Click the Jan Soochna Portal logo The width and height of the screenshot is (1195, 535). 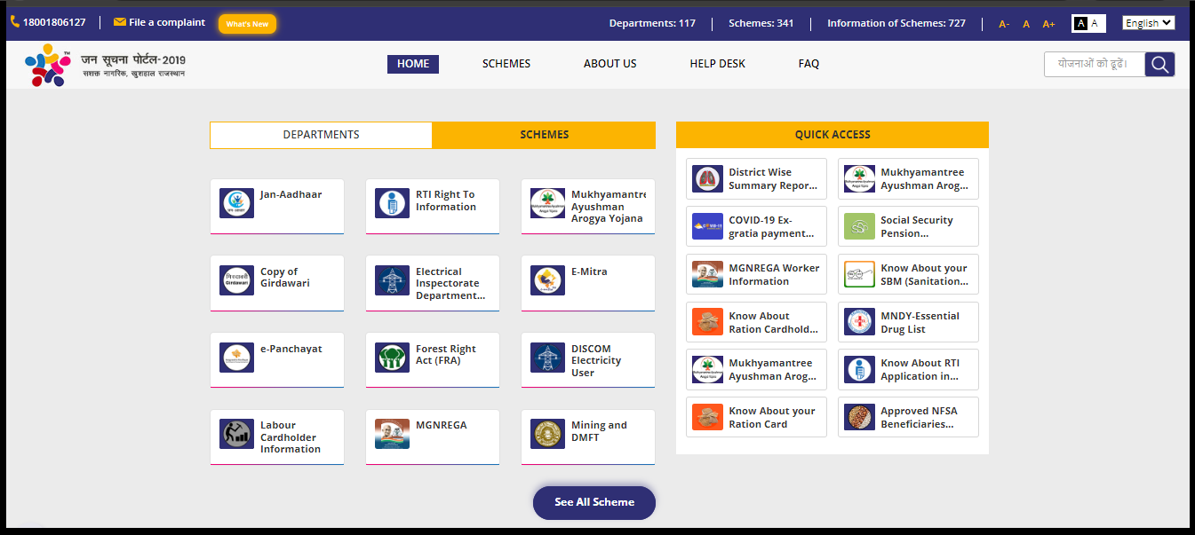tap(106, 66)
